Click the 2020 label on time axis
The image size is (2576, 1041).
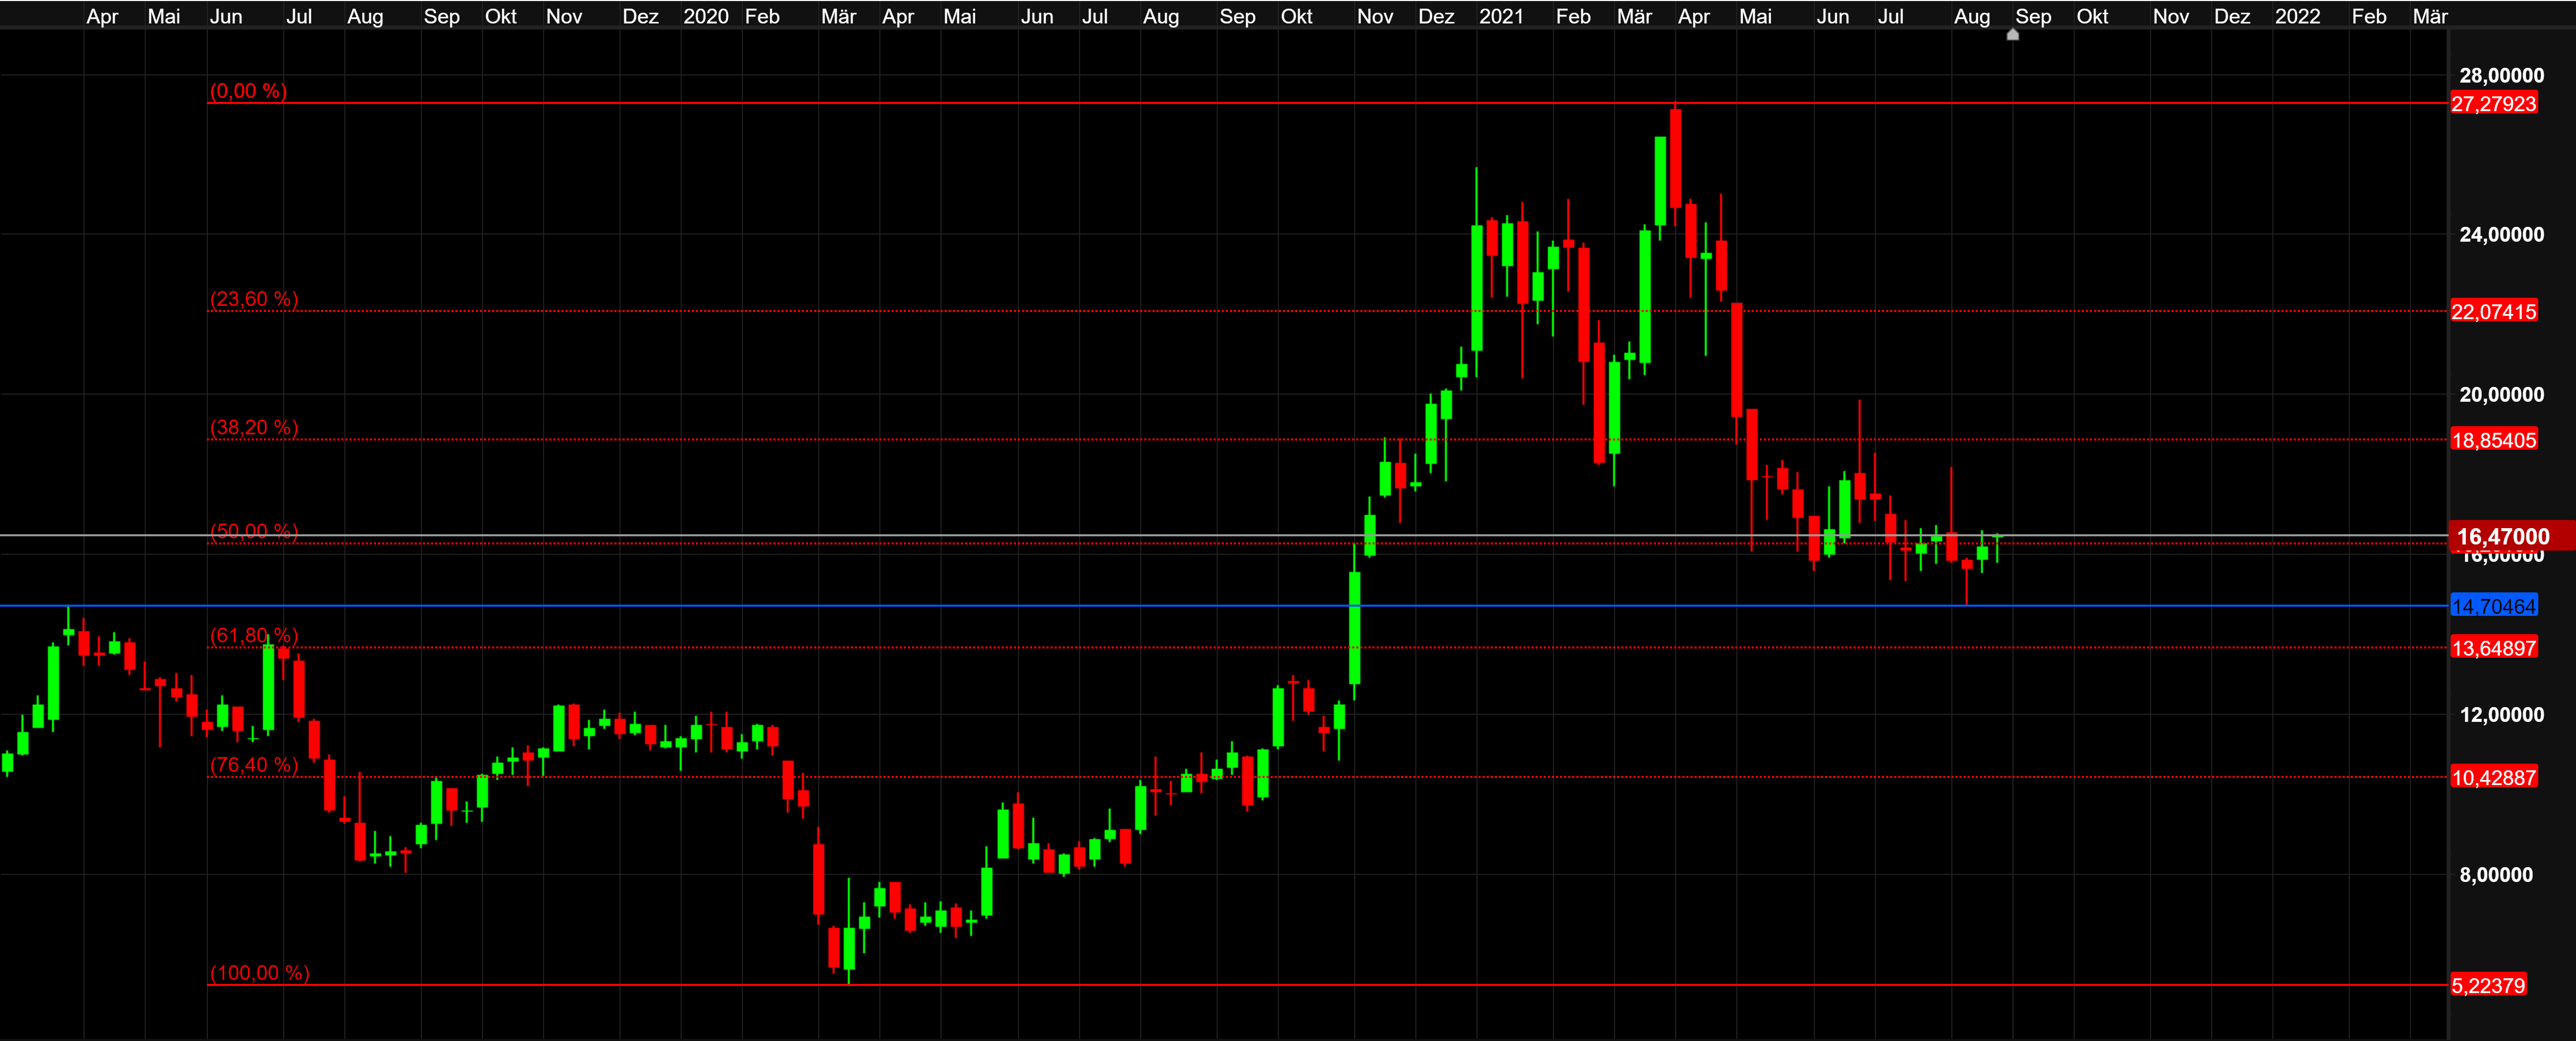click(705, 16)
